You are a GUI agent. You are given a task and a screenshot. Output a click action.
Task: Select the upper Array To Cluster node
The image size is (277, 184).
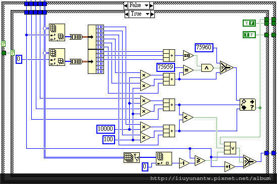(76, 37)
